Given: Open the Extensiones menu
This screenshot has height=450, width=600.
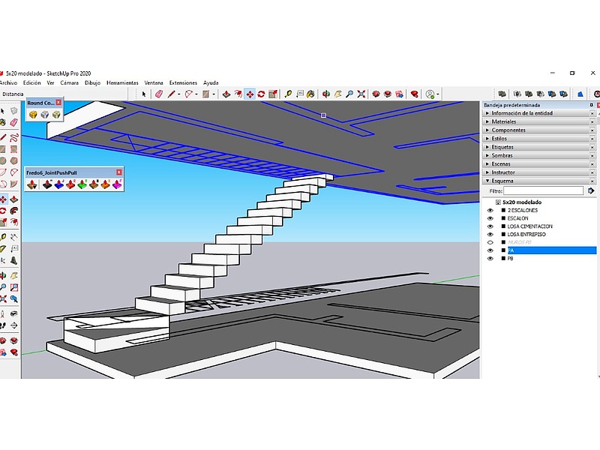Looking at the screenshot, I should pyautogui.click(x=183, y=82).
